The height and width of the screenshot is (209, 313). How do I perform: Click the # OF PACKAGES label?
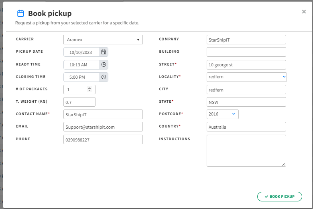(x=32, y=89)
